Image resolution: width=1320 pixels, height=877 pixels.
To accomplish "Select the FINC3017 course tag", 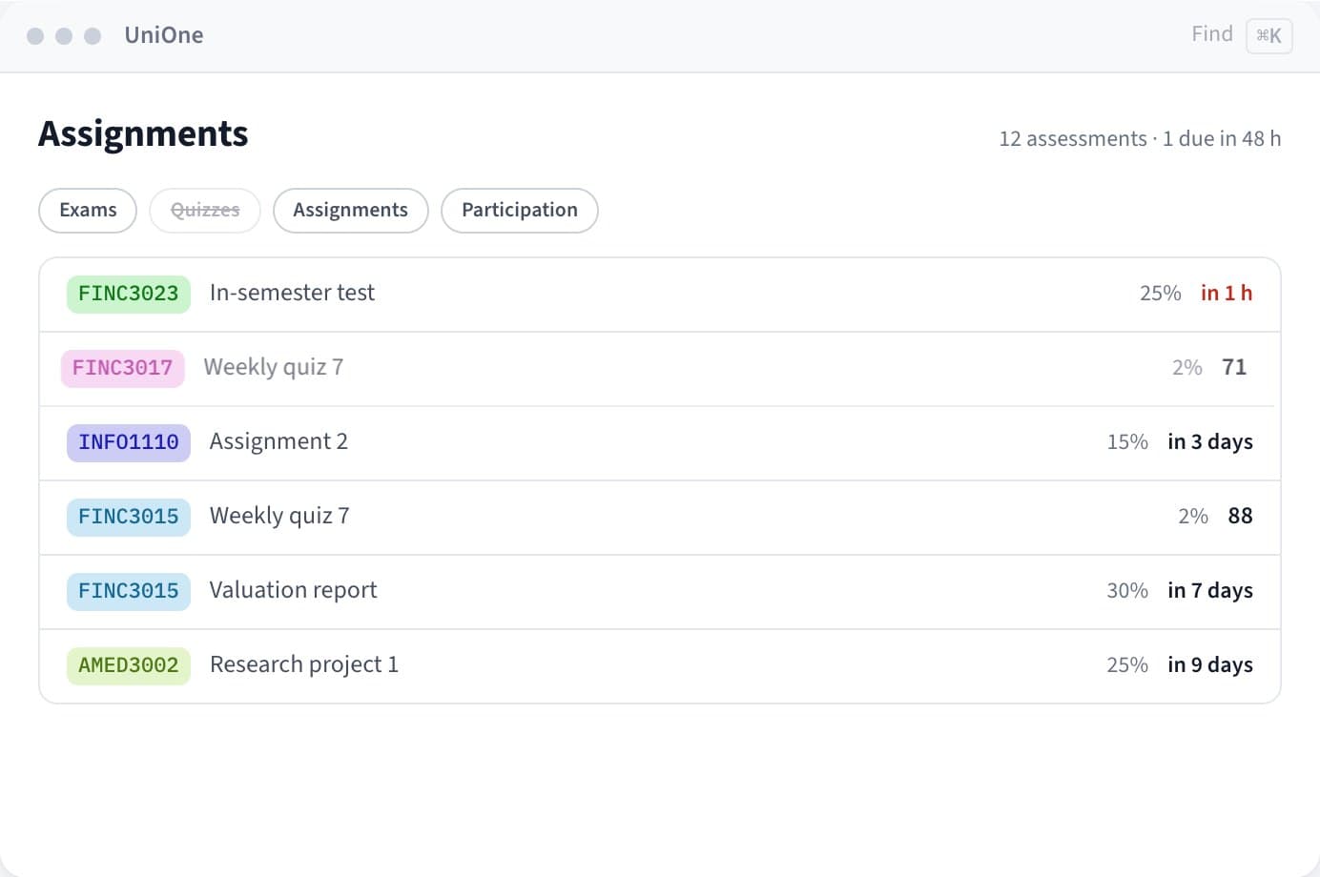I will 122,368.
